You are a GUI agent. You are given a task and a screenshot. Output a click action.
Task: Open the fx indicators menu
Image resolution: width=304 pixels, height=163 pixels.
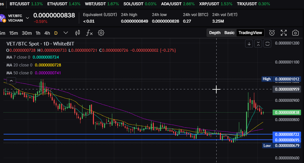89,33
